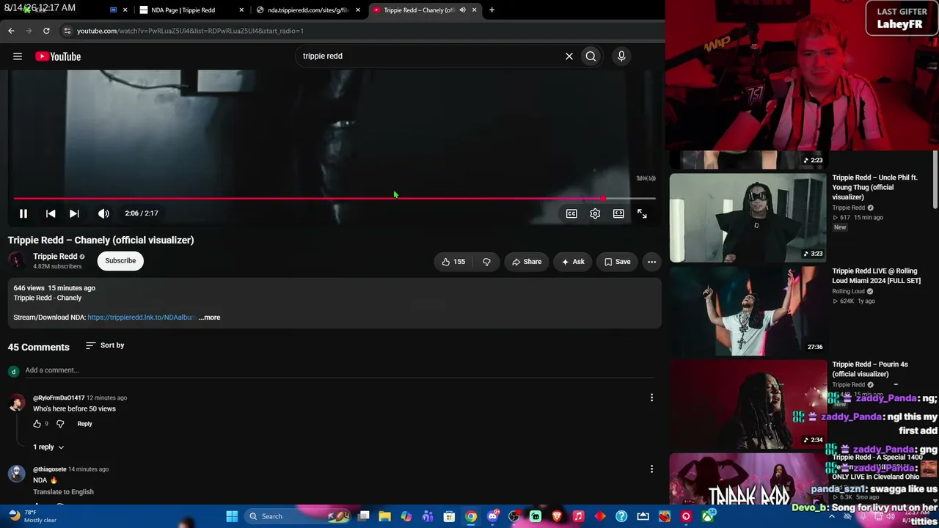Open video title 'Trippie Redd LIVE @ Rolling Loud Miami 2024'
The height and width of the screenshot is (528, 939).
(x=876, y=276)
